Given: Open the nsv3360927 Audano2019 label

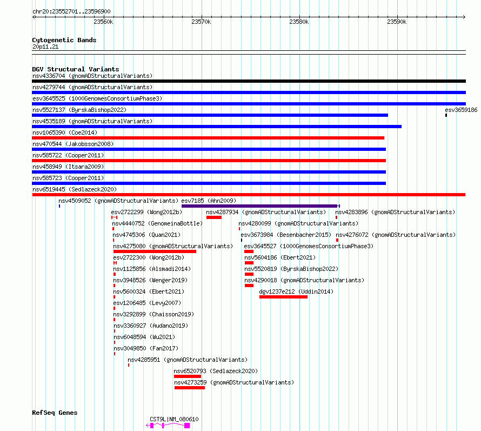Looking at the screenshot, I should click(x=151, y=326).
